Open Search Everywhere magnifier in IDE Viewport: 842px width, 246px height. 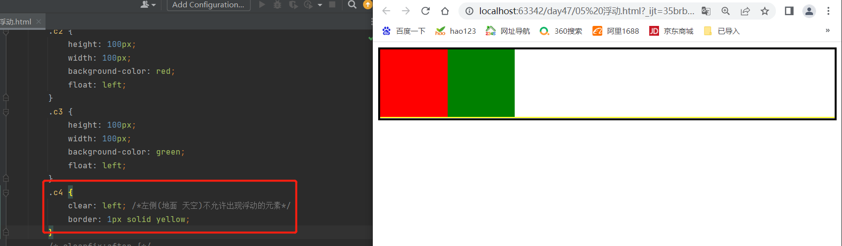pos(352,5)
